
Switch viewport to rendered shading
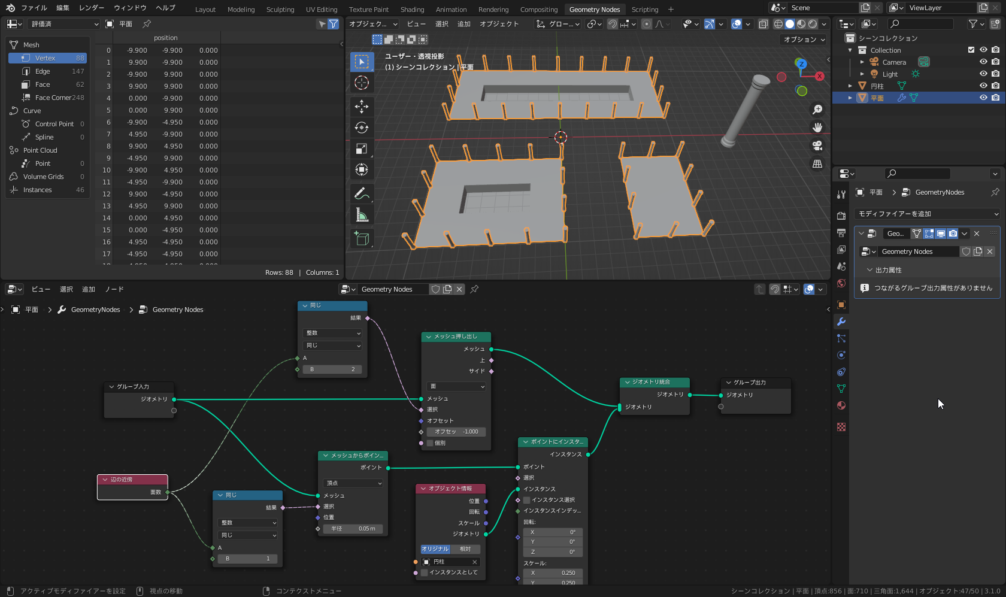coord(813,24)
